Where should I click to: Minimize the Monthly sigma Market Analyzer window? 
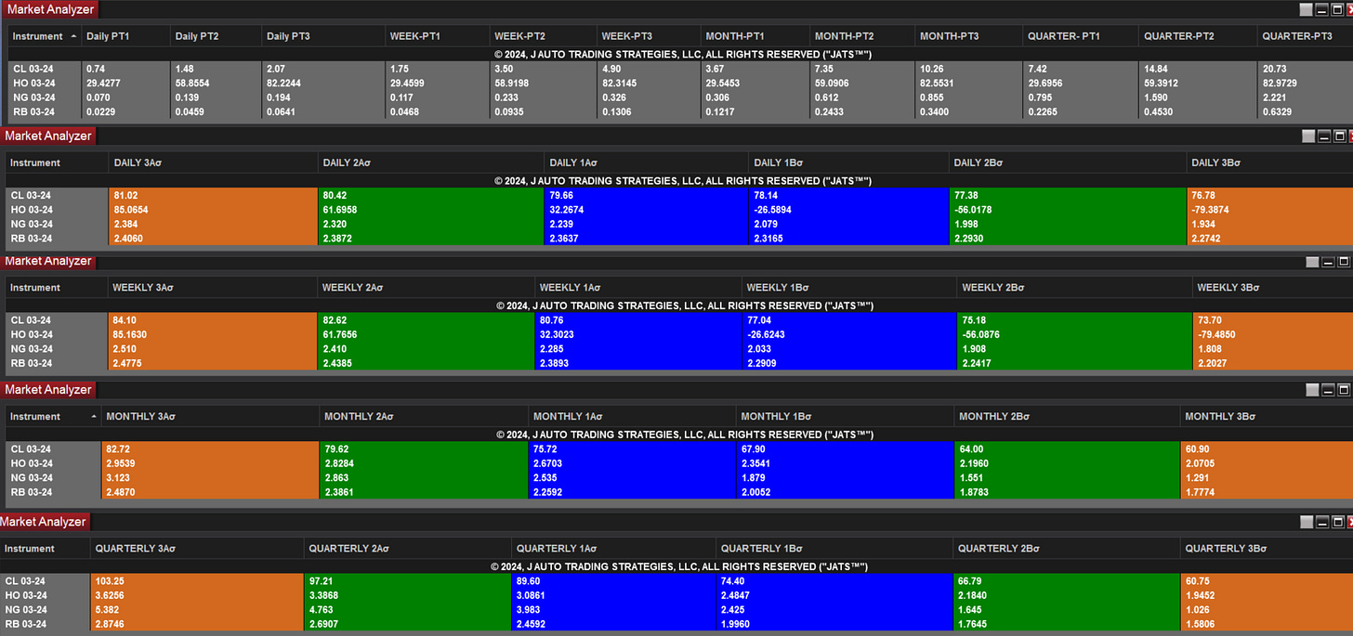pyautogui.click(x=1329, y=390)
